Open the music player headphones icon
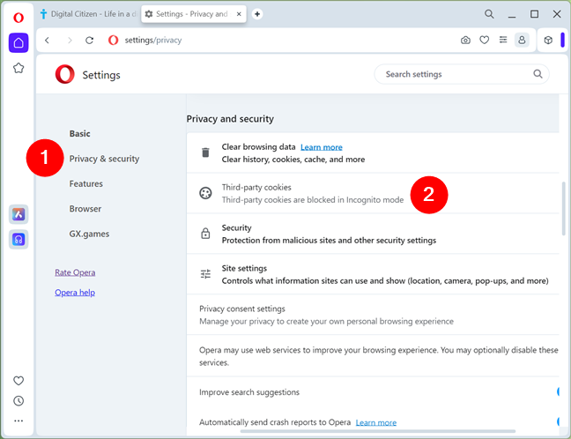Image resolution: width=571 pixels, height=439 pixels. pos(19,240)
